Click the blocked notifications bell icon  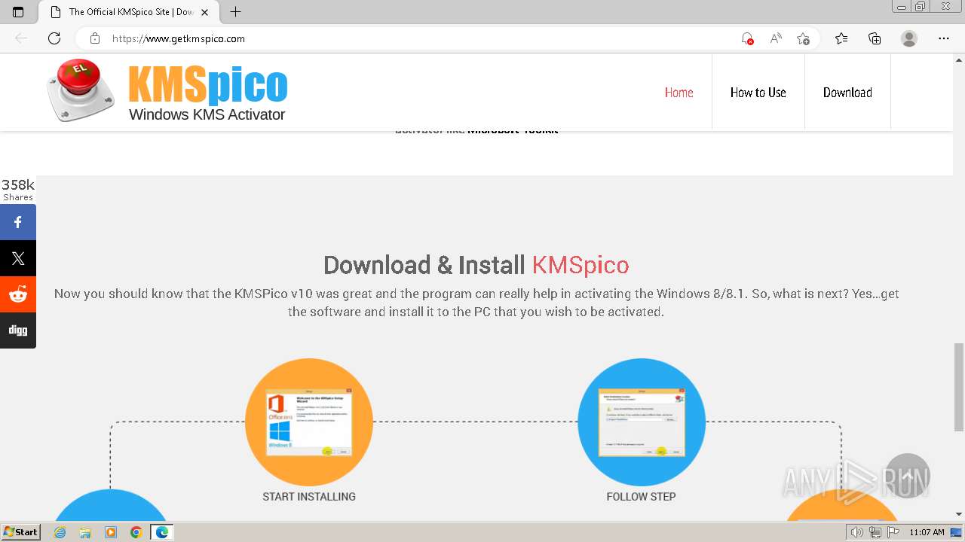click(x=746, y=38)
